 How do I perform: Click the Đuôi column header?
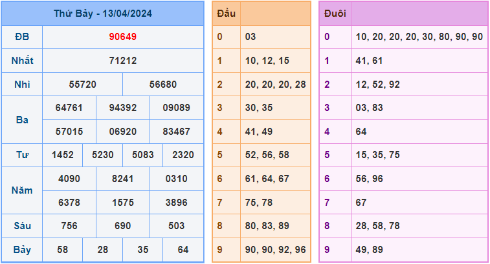pos(334,13)
